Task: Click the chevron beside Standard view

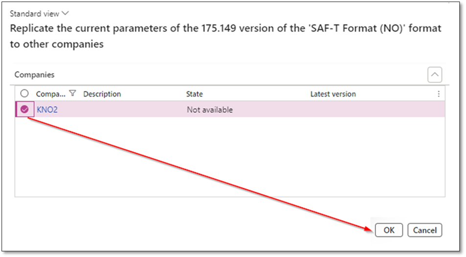Action: [x=66, y=14]
